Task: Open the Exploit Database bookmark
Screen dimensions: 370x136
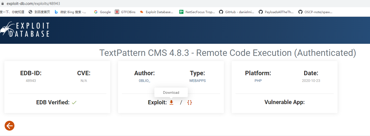Action: [x=156, y=12]
